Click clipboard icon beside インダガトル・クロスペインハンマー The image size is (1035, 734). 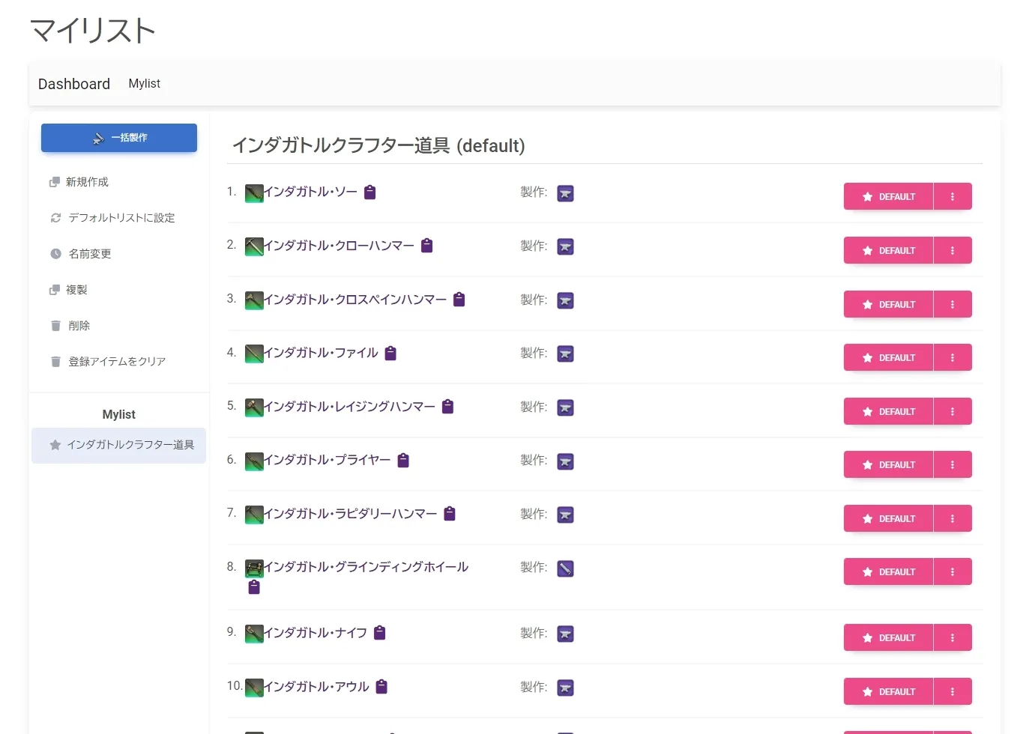459,300
